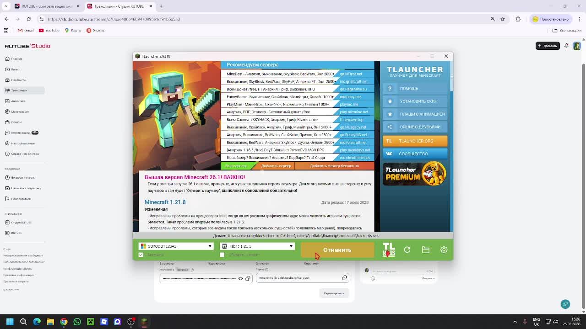
Task: Open Комментарии in RUTUBE Studio sidebar
Action: tap(22, 133)
